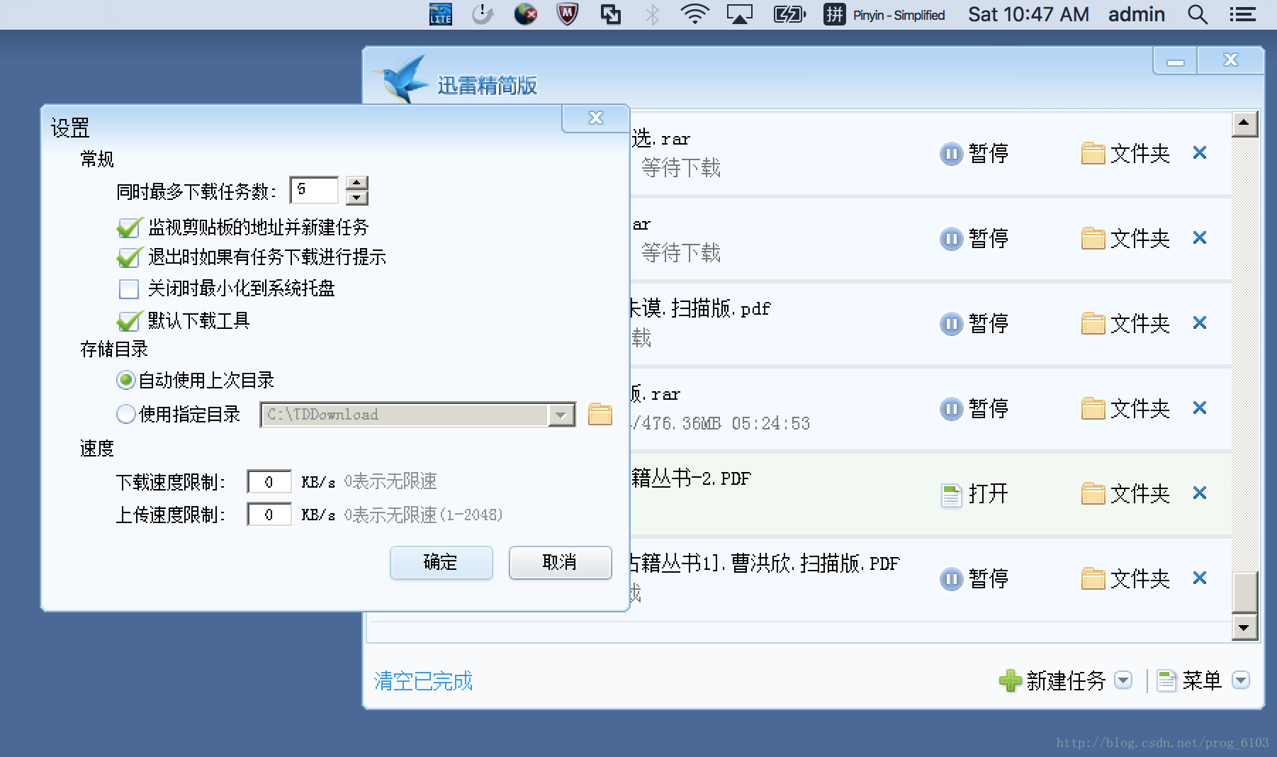This screenshot has height=757, width=1277.
Task: Click the task list scroll down arrow
Action: (x=1245, y=627)
